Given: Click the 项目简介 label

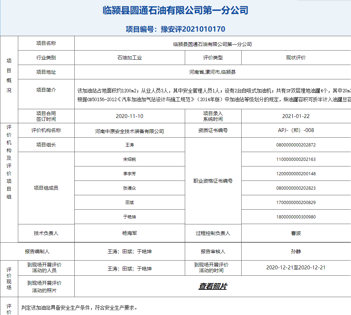Looking at the screenshot, I should 46,90.
